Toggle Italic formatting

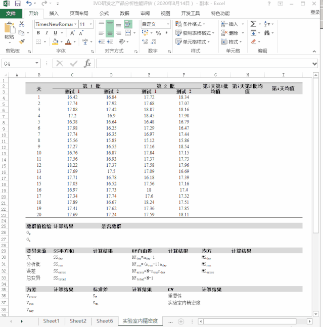coord(47,33)
